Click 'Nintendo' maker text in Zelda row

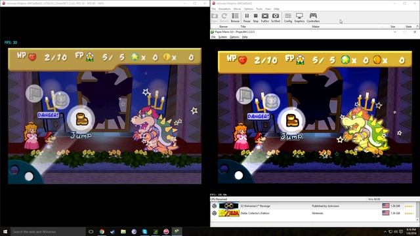(317, 213)
